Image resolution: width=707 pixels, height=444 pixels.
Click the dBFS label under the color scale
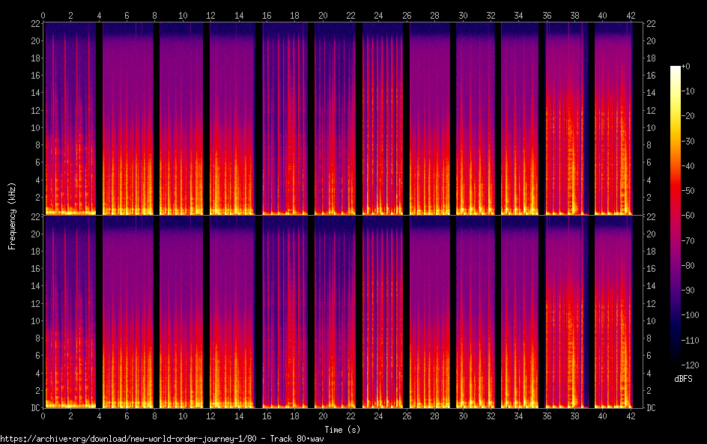coord(682,380)
